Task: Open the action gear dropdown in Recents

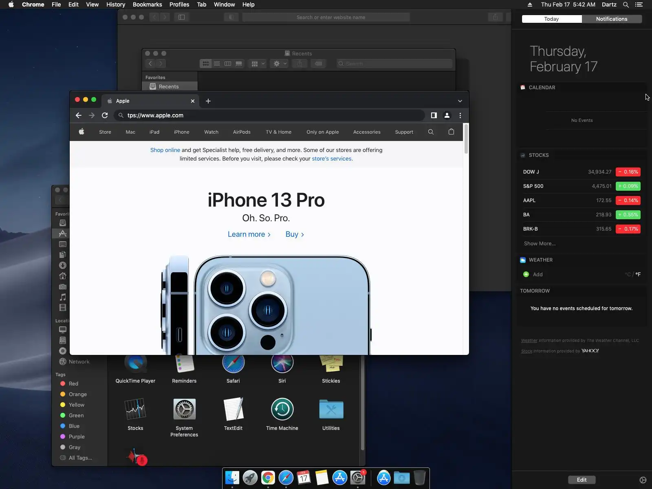Action: 280,64
